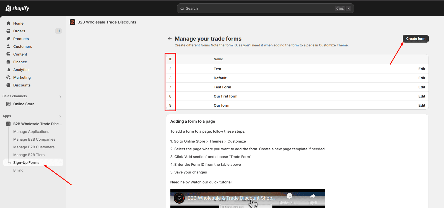This screenshot has height=208, width=444.
Task: Open the Discounts page
Action: tap(22, 85)
